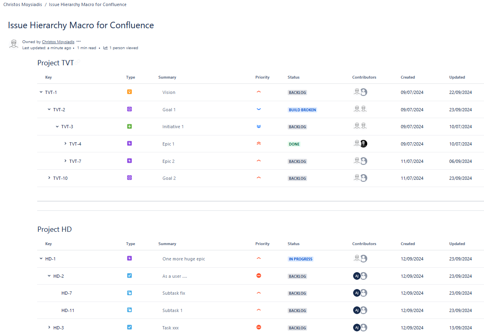This screenshot has height=335, width=484.
Task: Click the Issue Hierarchy Macro breadcrumb link
Action: (x=88, y=4)
